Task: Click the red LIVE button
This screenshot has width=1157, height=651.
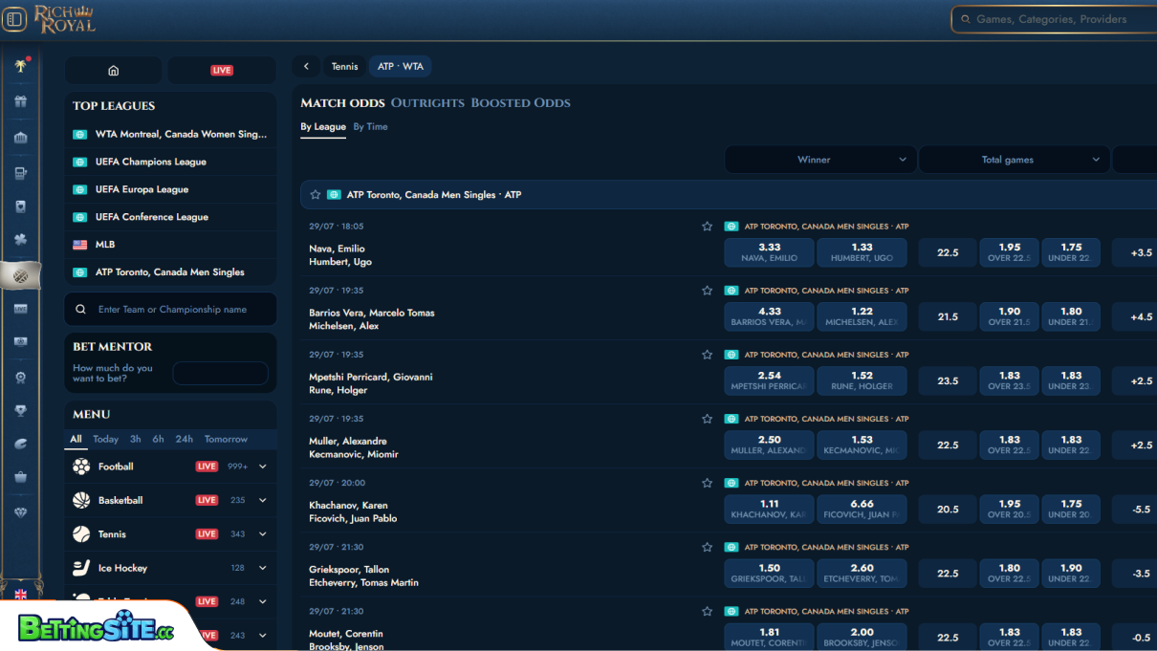Action: (221, 70)
